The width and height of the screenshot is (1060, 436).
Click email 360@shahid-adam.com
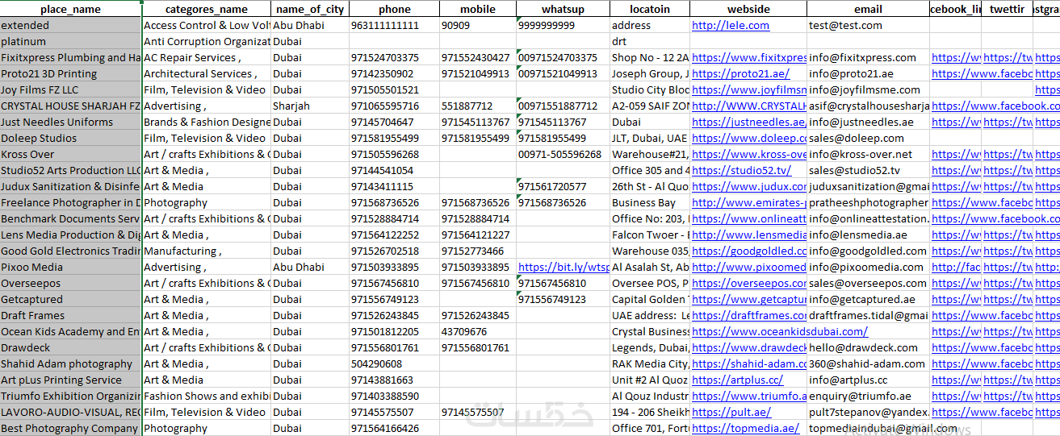point(868,363)
